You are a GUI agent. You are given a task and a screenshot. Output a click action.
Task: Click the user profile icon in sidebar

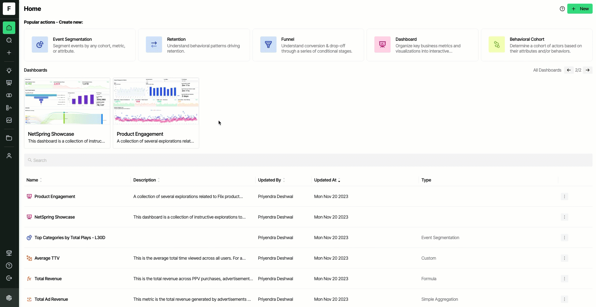tap(9, 156)
